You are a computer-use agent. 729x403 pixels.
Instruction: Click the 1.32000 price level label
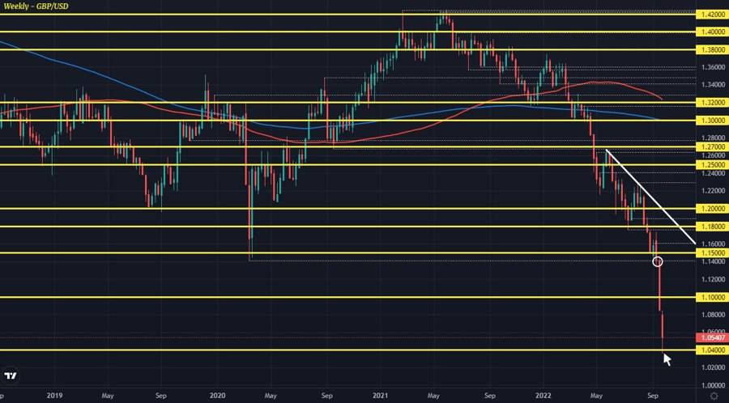[712, 103]
